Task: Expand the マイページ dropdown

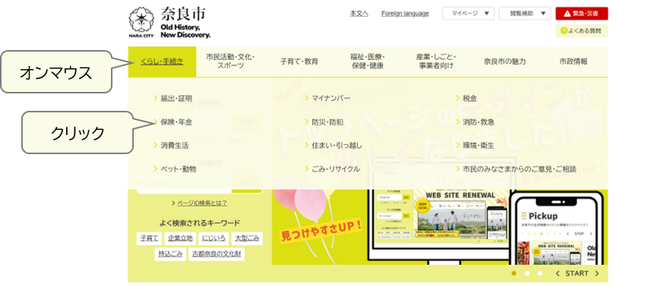Action: click(x=468, y=14)
